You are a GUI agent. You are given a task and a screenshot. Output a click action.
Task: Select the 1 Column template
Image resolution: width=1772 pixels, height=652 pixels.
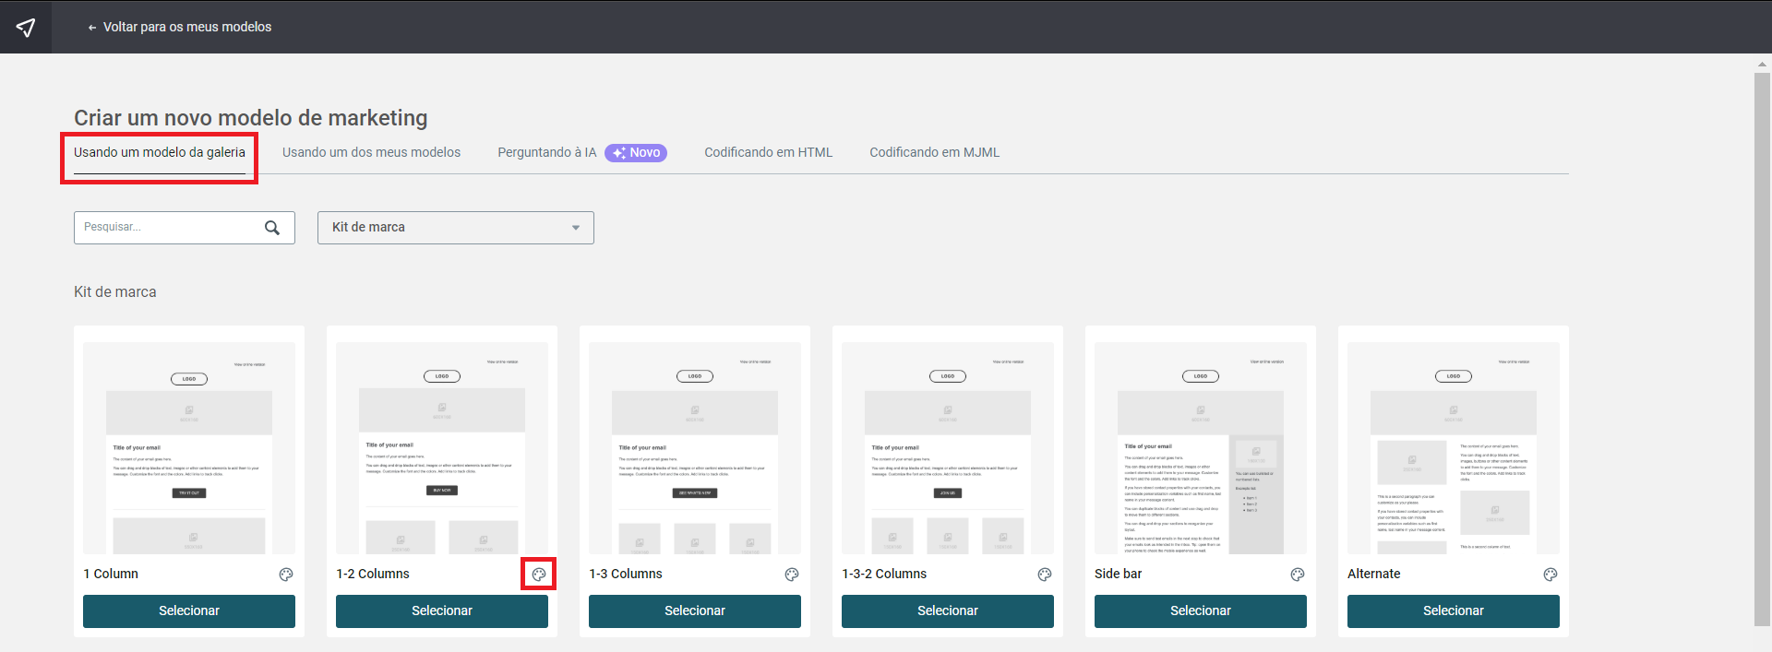pos(189,611)
